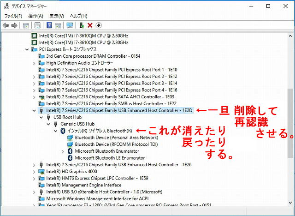Expand USB 3.0 eXtensible Host Controller node
This screenshot has width=295, height=216.
pyautogui.click(x=34, y=192)
